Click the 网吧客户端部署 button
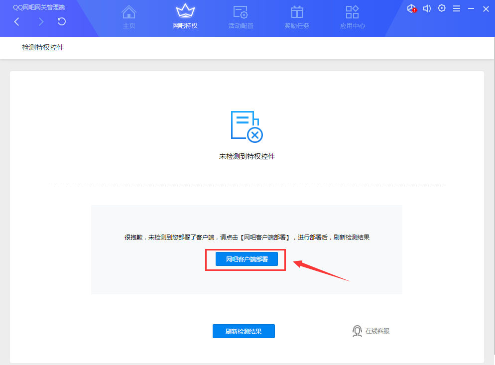The image size is (495, 365). click(x=247, y=259)
